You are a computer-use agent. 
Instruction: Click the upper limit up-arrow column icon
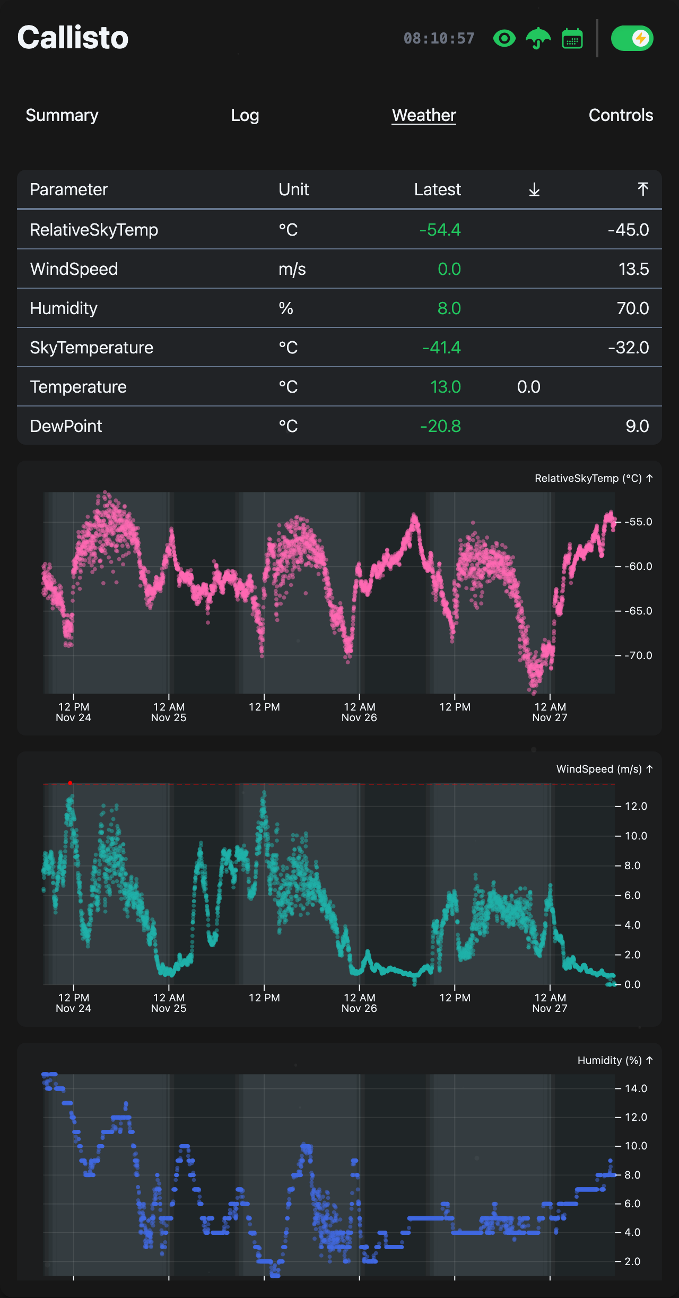(642, 189)
